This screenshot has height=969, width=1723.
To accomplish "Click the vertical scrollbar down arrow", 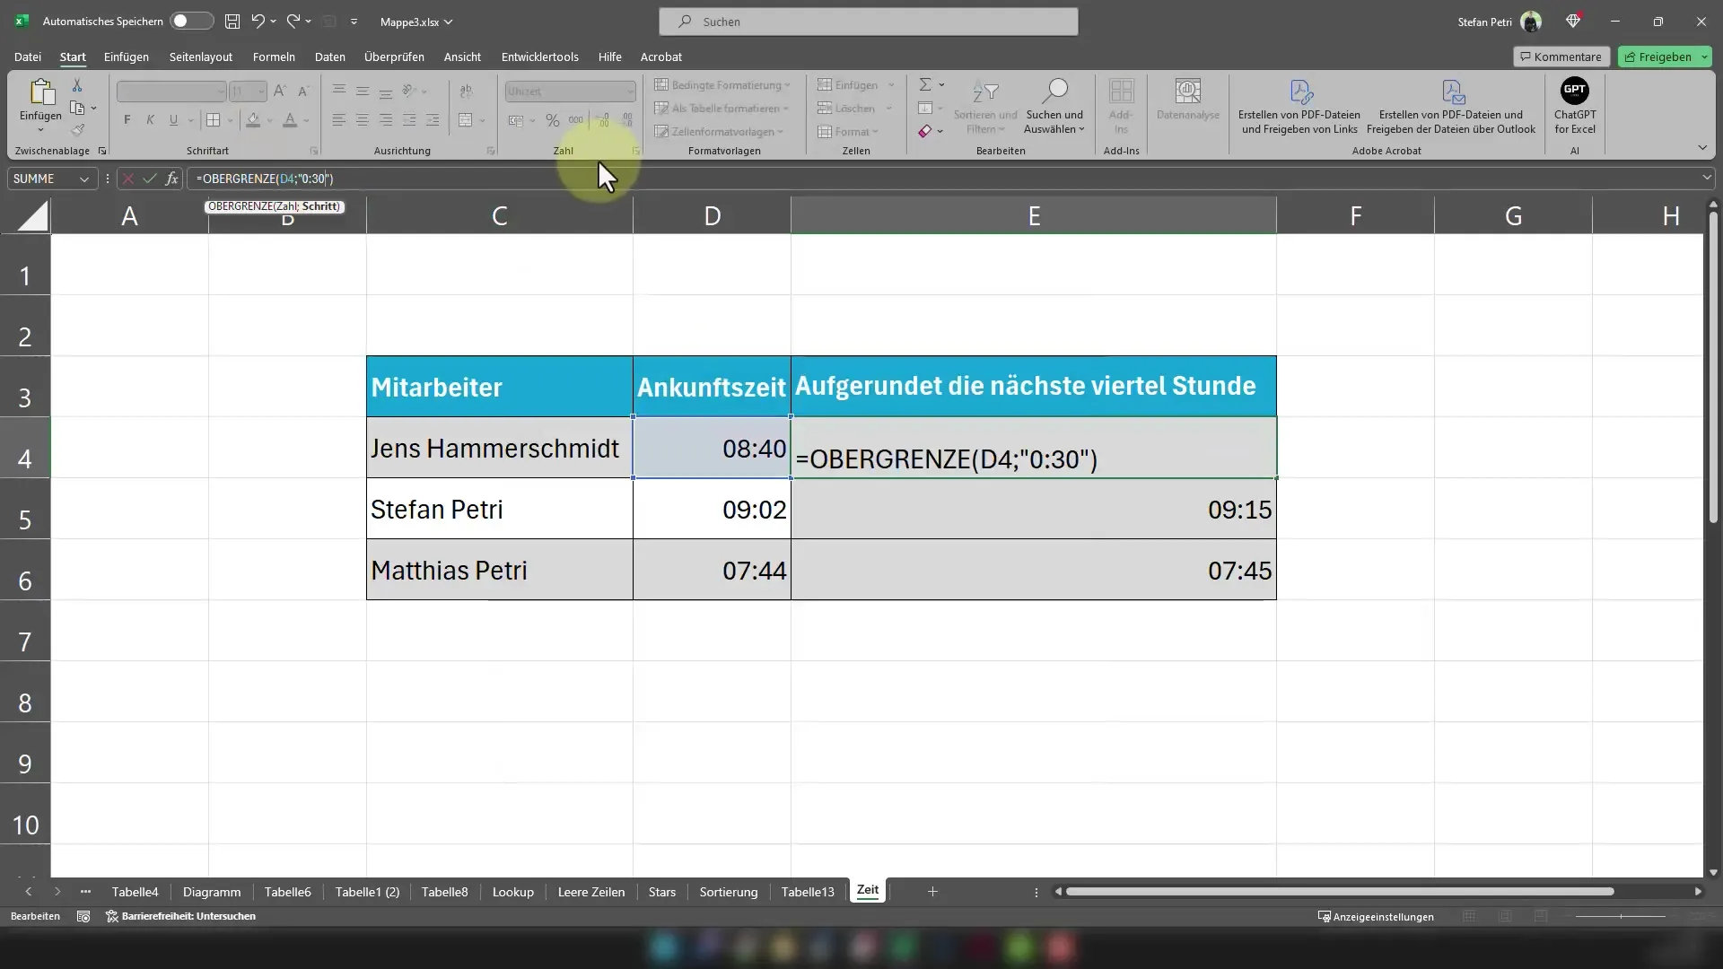I will (1713, 872).
